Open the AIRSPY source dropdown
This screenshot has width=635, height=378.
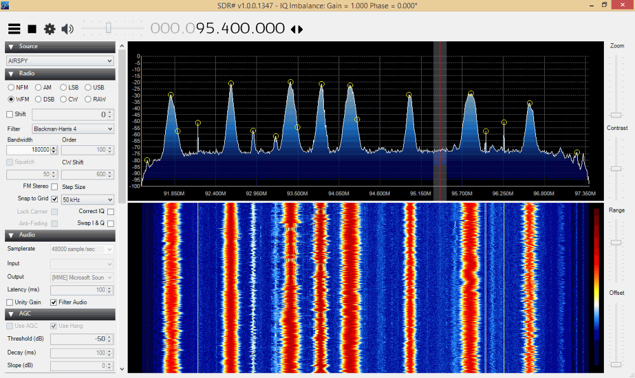point(60,61)
